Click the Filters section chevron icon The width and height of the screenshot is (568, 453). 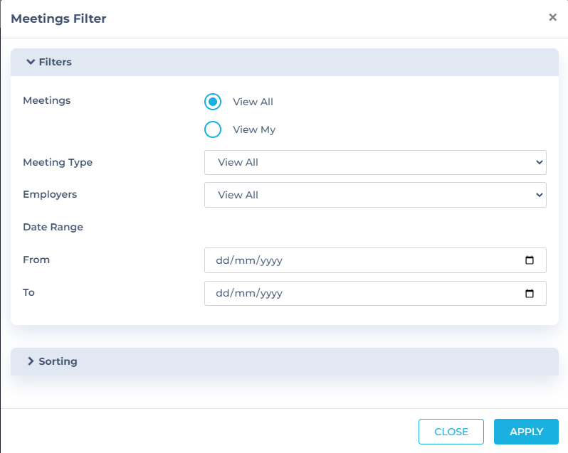coord(31,62)
